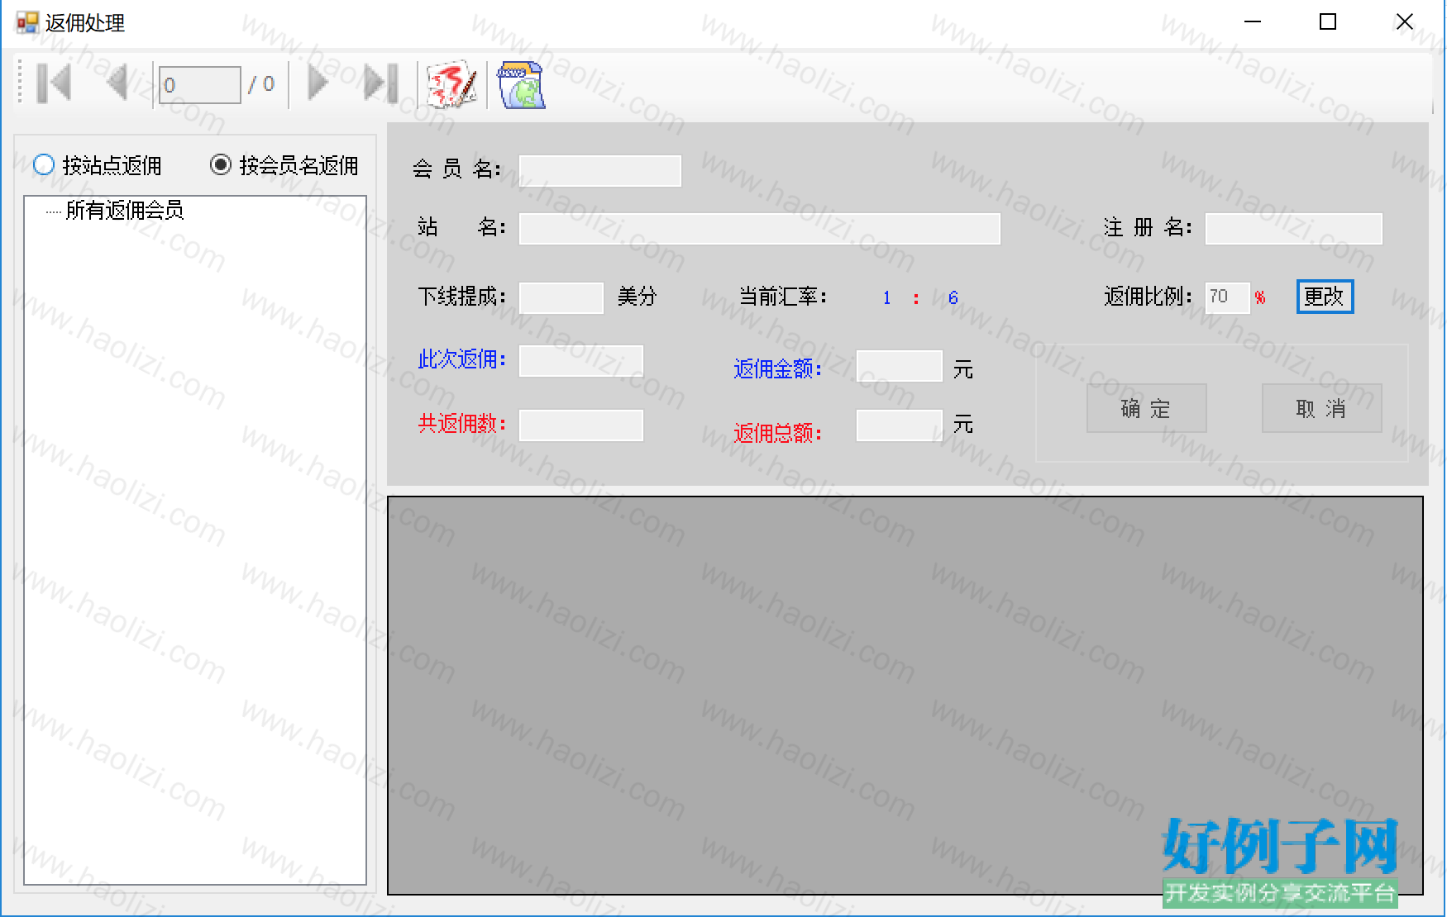
Task: Click the 当前汇率 label
Action: (x=782, y=297)
